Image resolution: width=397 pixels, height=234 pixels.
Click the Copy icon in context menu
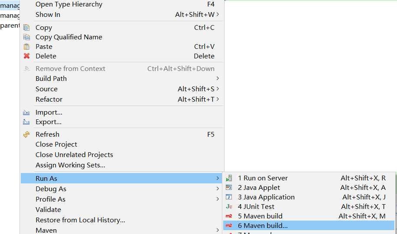[x=26, y=27]
